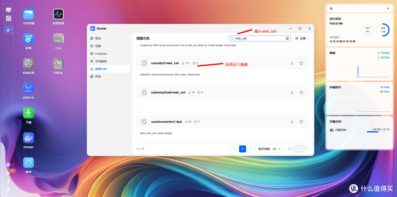
Task: Click the desktop monitor icon in dock
Action: tap(8, 10)
